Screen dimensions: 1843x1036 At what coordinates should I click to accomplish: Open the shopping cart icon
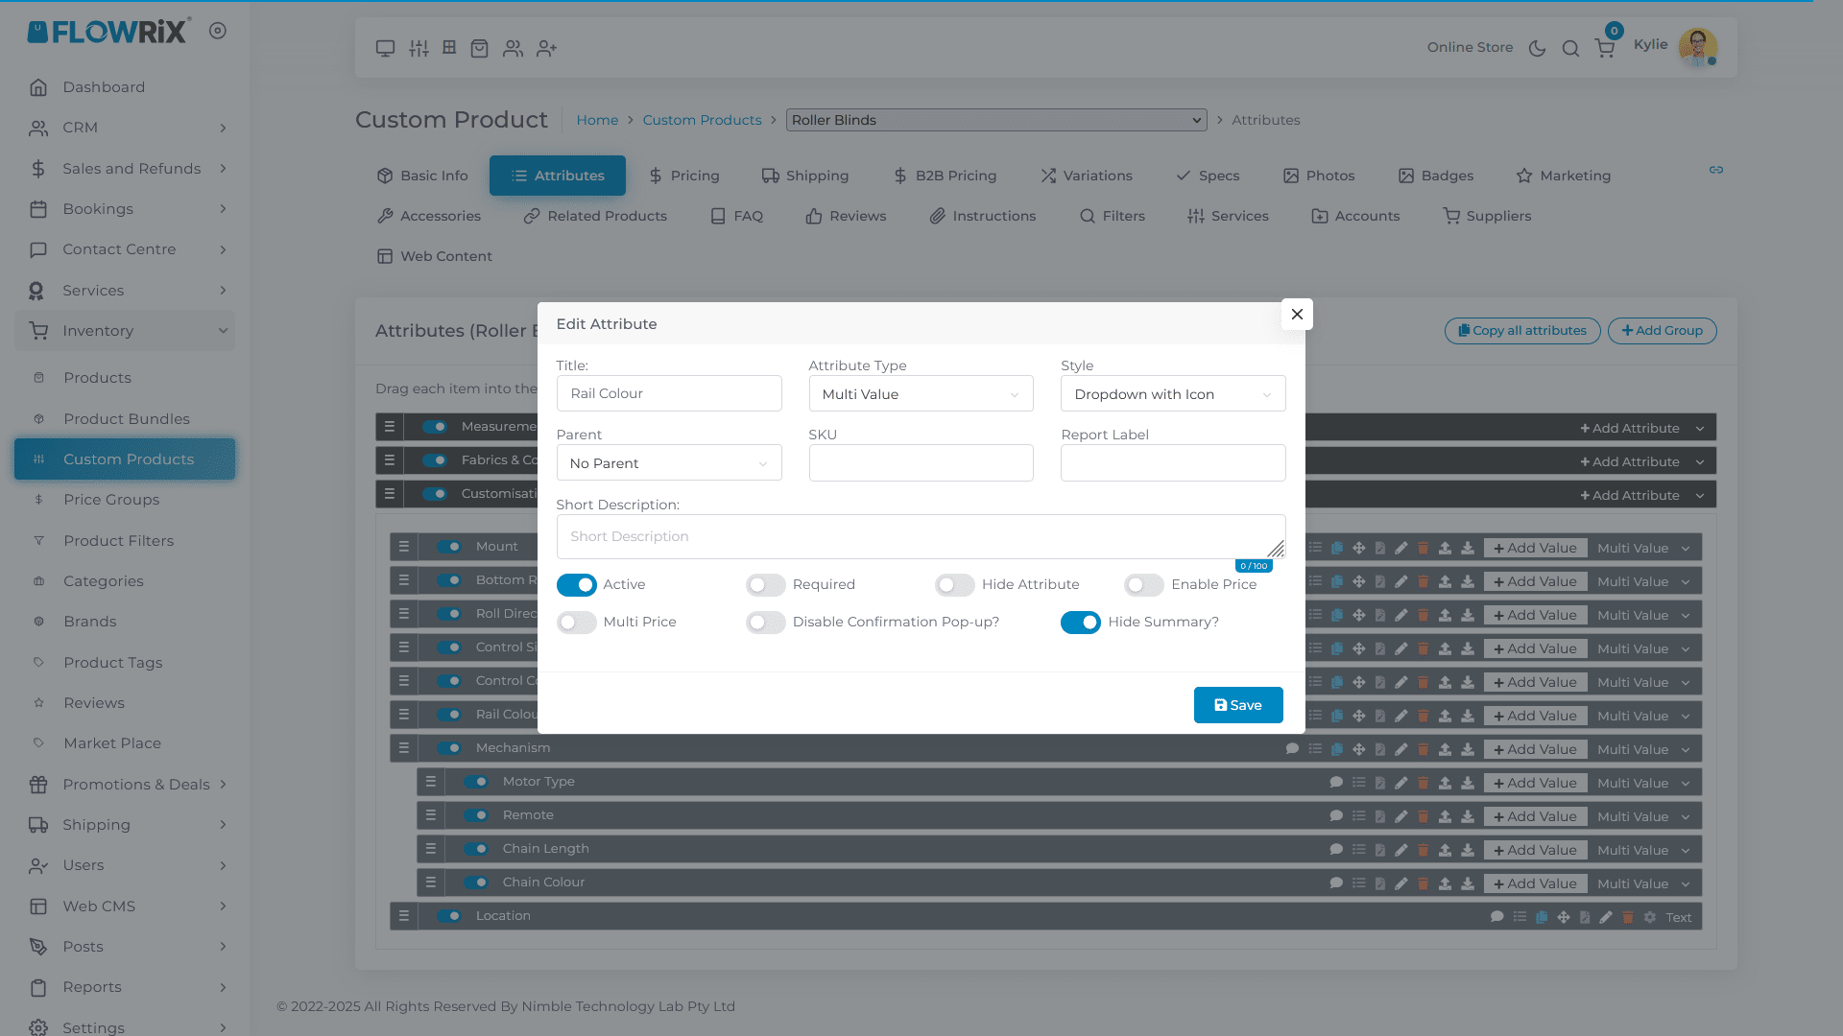click(1604, 48)
